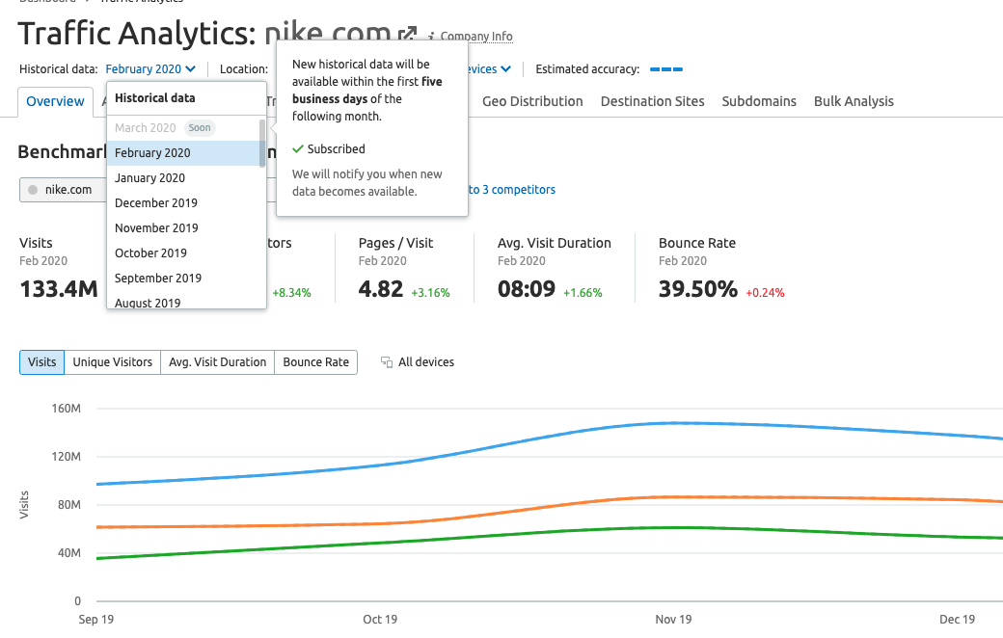Image resolution: width=1003 pixels, height=638 pixels.
Task: Click the +3.16% change value
Action: (x=430, y=293)
